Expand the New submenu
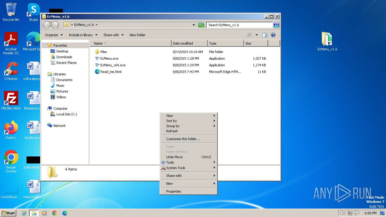 tap(188, 184)
